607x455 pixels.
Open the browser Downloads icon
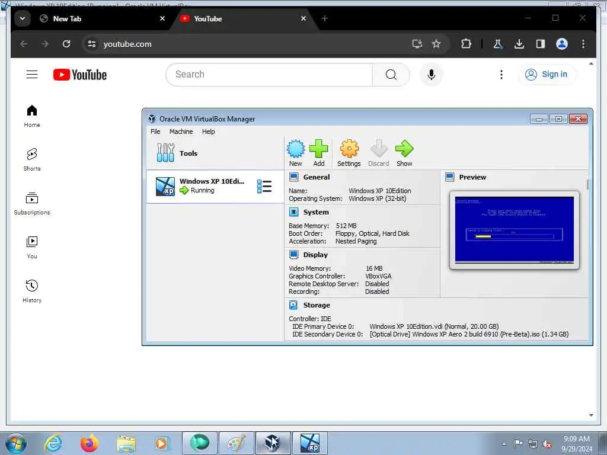pyautogui.click(x=519, y=44)
